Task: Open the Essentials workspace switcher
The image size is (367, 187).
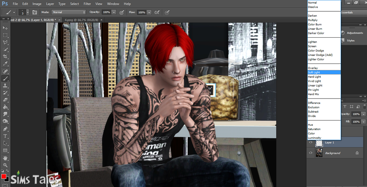Action: (353, 12)
